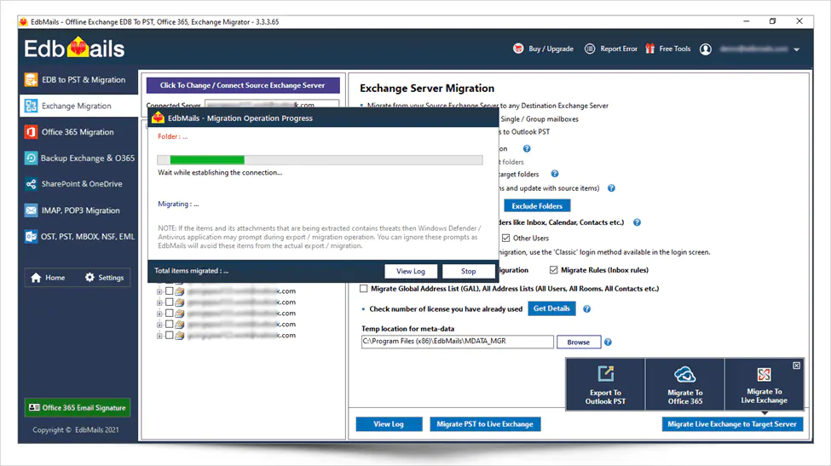Viewport: 831px width, 466px height.
Task: Click Migrate PST to Live Exchange
Action: point(485,424)
